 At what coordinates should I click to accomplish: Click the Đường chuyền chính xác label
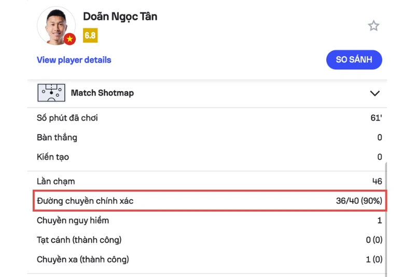click(85, 201)
